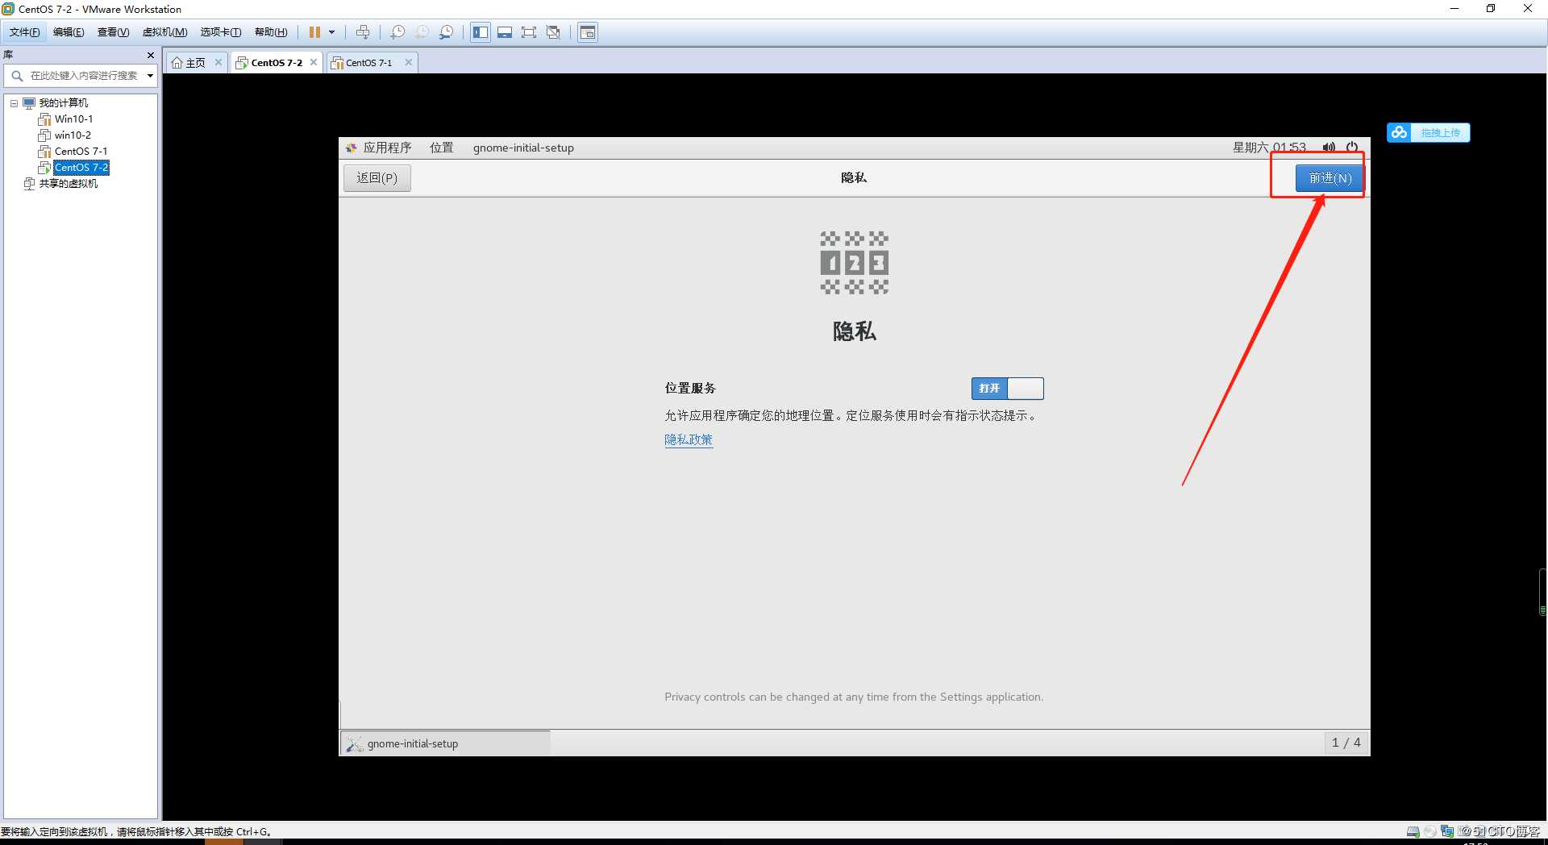Toggle the library sidebar view icon

(481, 32)
